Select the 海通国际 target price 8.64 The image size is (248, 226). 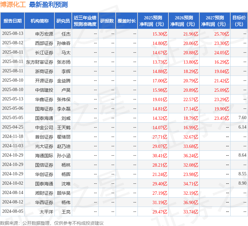click(x=242, y=156)
